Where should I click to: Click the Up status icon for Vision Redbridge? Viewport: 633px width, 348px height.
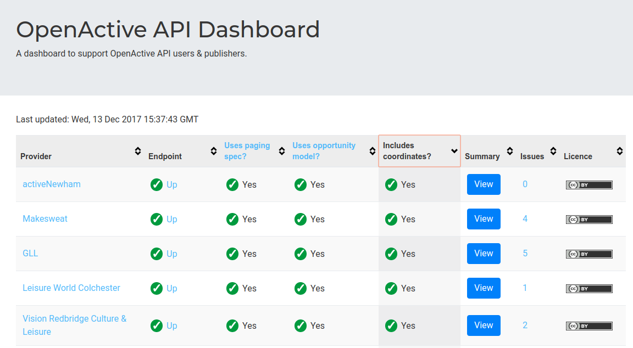[157, 325]
